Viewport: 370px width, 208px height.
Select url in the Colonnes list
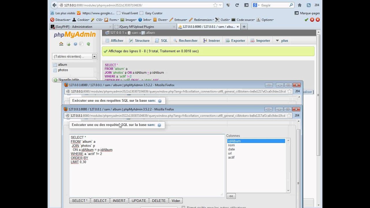tap(256, 153)
